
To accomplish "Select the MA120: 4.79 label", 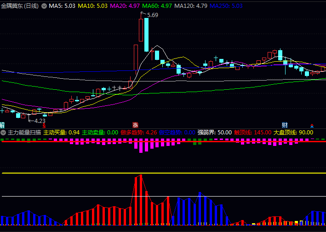I will point(191,6).
